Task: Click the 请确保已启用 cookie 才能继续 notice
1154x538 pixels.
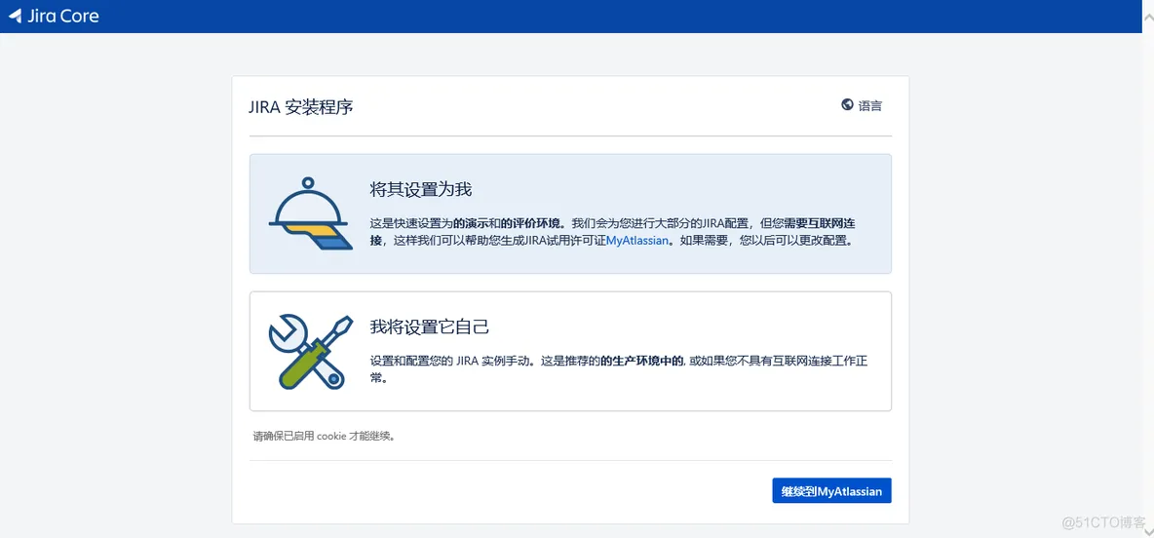Action: click(325, 436)
